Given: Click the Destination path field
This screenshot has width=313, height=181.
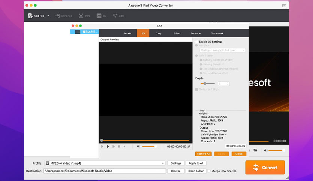Looking at the screenshot, I should pyautogui.click(x=105, y=171).
